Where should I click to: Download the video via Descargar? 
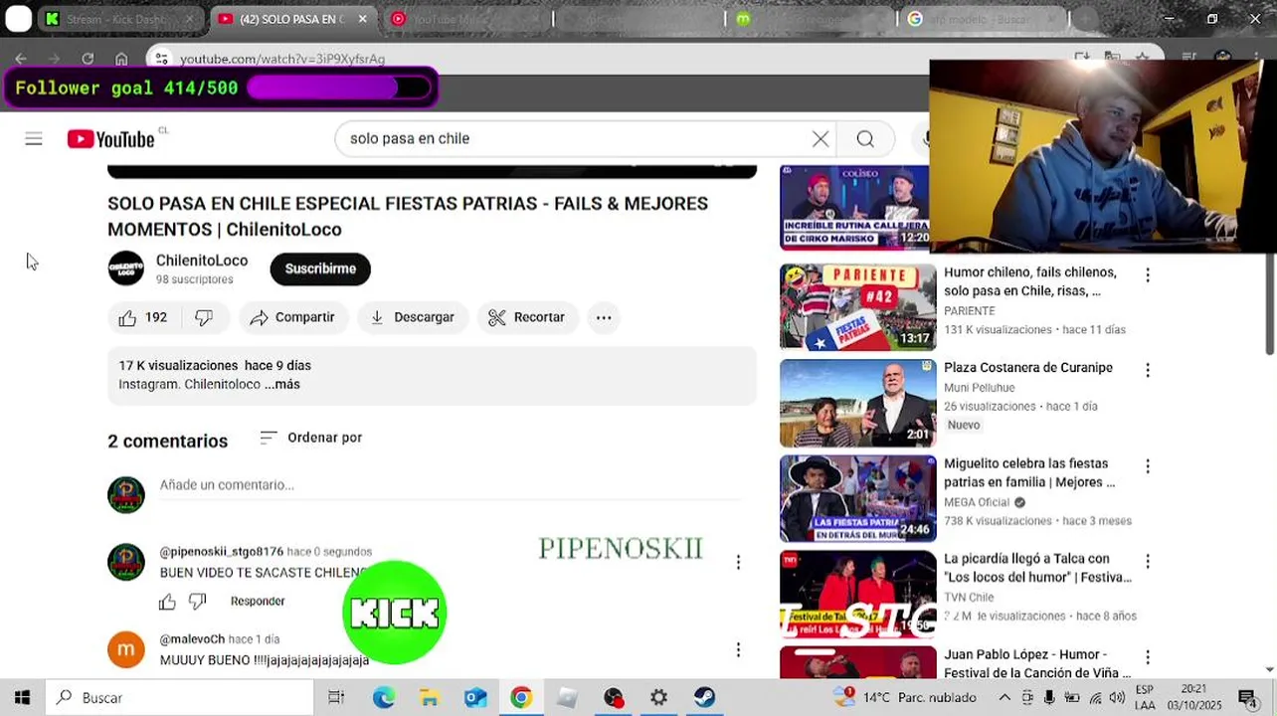(412, 317)
